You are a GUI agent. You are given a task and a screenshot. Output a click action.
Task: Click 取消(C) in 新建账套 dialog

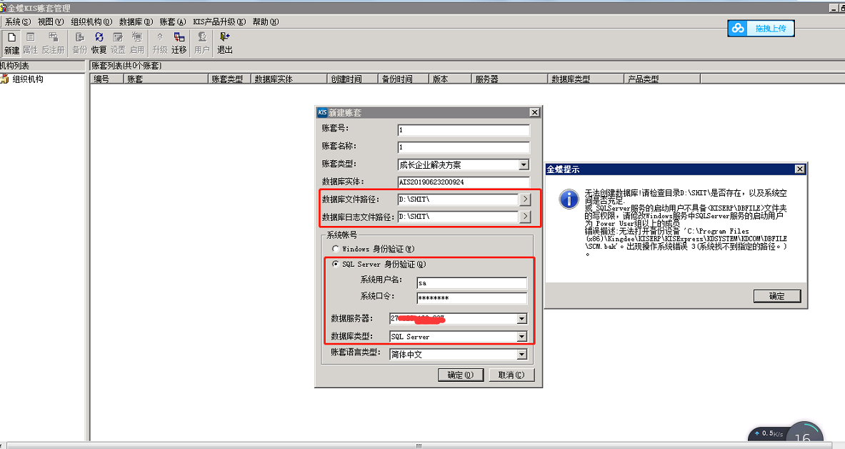coord(511,375)
